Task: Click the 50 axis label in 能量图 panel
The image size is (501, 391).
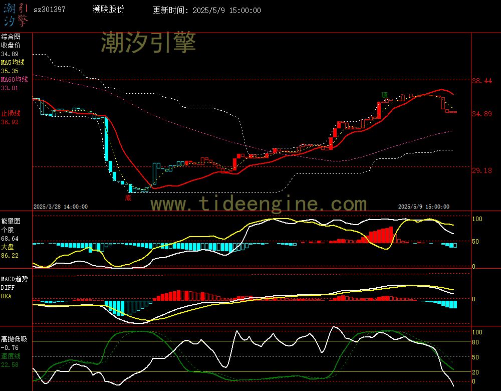Action: point(475,242)
